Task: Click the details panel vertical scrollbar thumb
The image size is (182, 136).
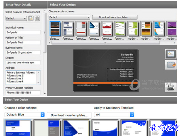Action: (x=45, y=33)
